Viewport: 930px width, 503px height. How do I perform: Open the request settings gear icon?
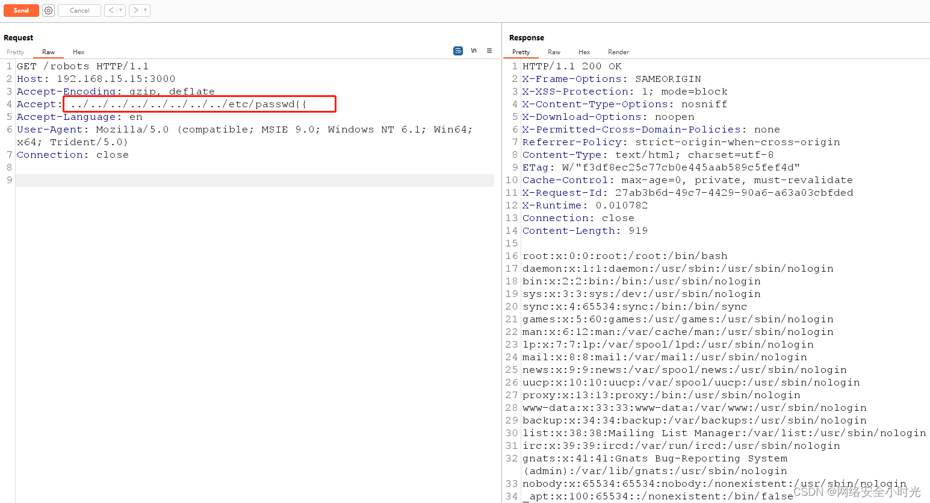(x=48, y=10)
